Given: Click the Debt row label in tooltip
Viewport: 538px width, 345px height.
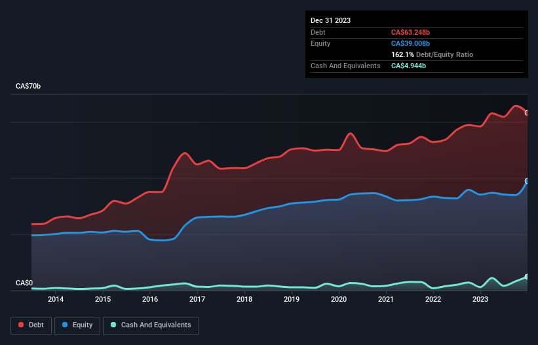Looking at the screenshot, I should (318, 32).
